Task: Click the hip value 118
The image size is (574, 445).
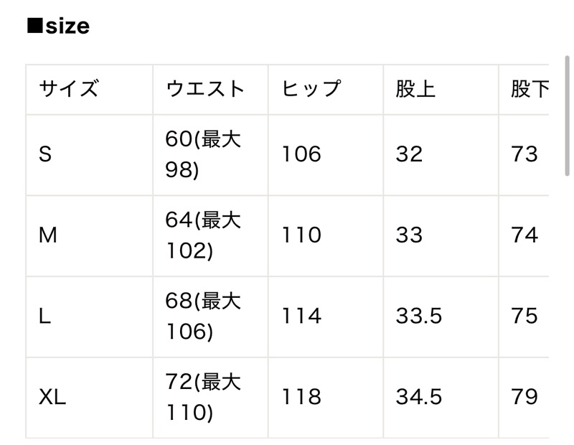Action: pyautogui.click(x=301, y=398)
